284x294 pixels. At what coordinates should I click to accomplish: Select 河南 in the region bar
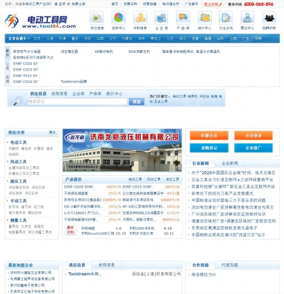[258, 39]
